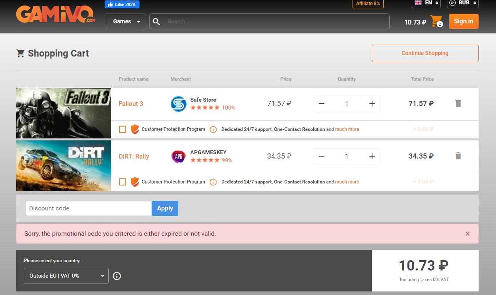Click the country VAT info icon
This screenshot has width=496, height=295.
(x=117, y=276)
